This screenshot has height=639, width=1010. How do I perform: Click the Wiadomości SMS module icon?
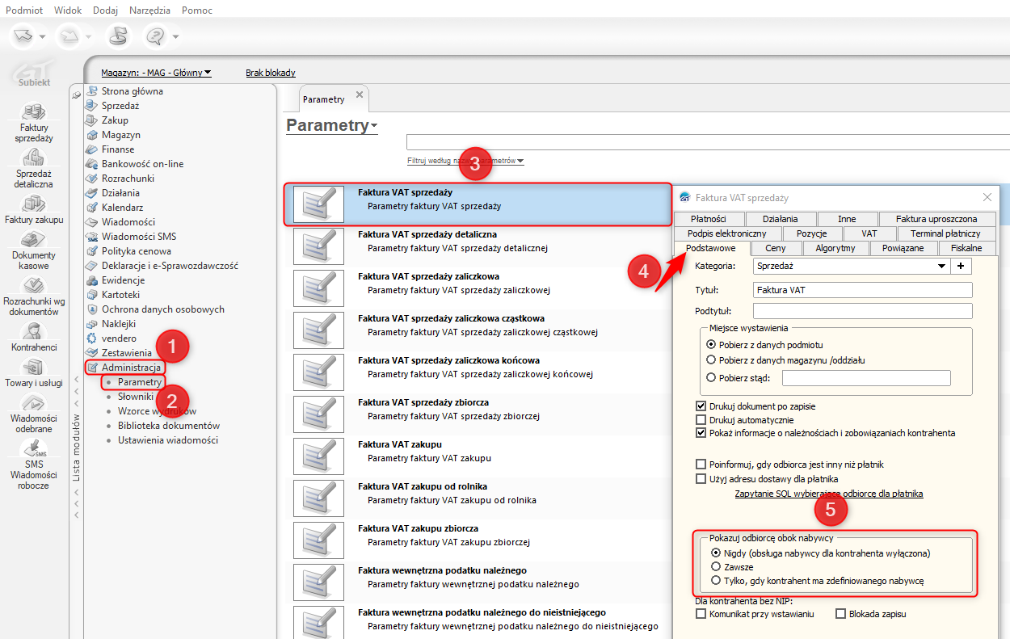pyautogui.click(x=93, y=237)
